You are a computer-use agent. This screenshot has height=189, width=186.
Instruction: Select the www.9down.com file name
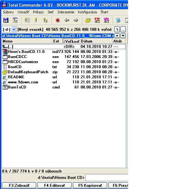(x=23, y=82)
